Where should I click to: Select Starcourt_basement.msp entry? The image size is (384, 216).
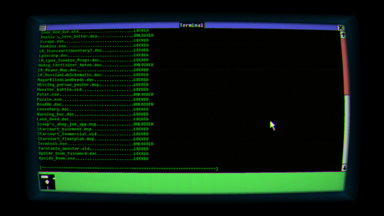click(93, 129)
